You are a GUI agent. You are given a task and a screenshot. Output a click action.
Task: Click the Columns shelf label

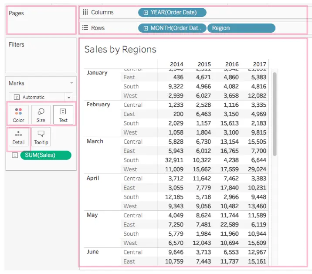pyautogui.click(x=102, y=12)
